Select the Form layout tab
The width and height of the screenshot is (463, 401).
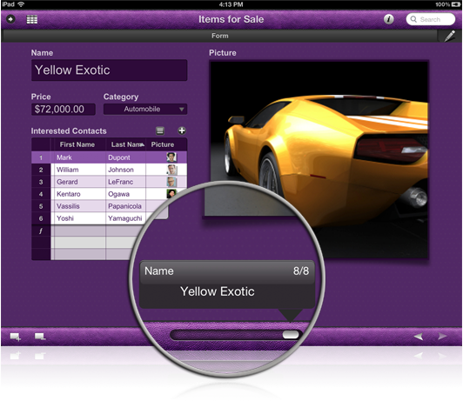(219, 36)
